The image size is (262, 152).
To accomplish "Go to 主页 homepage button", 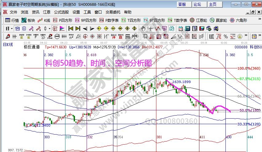I will [213, 4].
